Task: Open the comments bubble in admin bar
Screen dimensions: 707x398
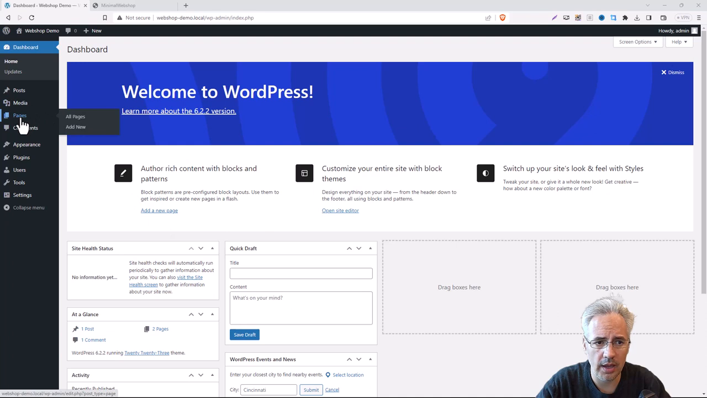Action: click(x=71, y=31)
